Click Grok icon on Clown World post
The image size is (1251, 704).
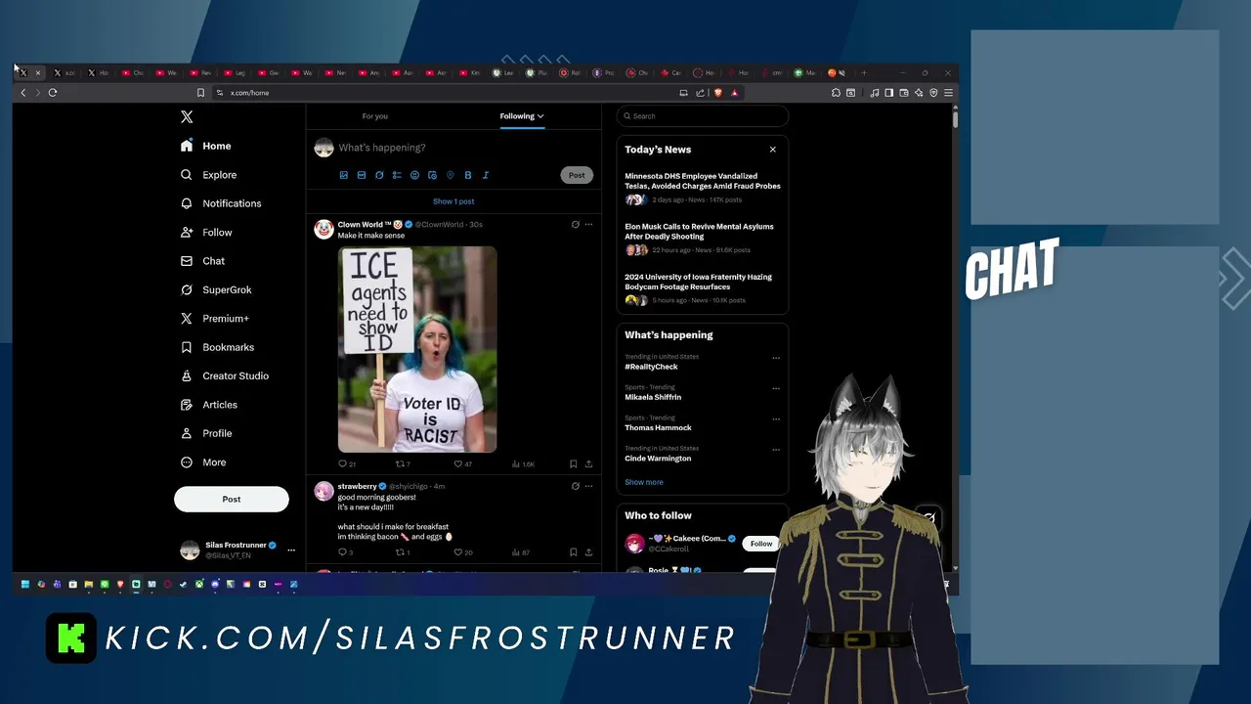tap(576, 225)
